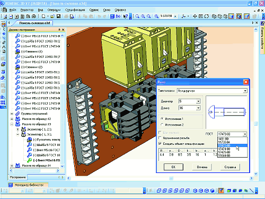Click the Save icon in the toolbar
This screenshot has width=265, height=199.
[x=58, y=16]
